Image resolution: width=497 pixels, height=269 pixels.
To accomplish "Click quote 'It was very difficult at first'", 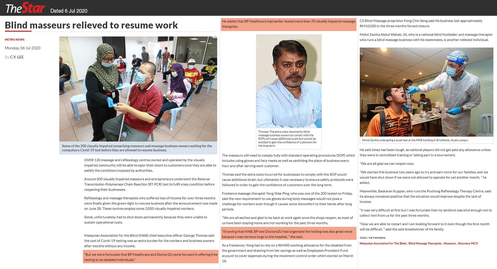I will (x=426, y=213).
